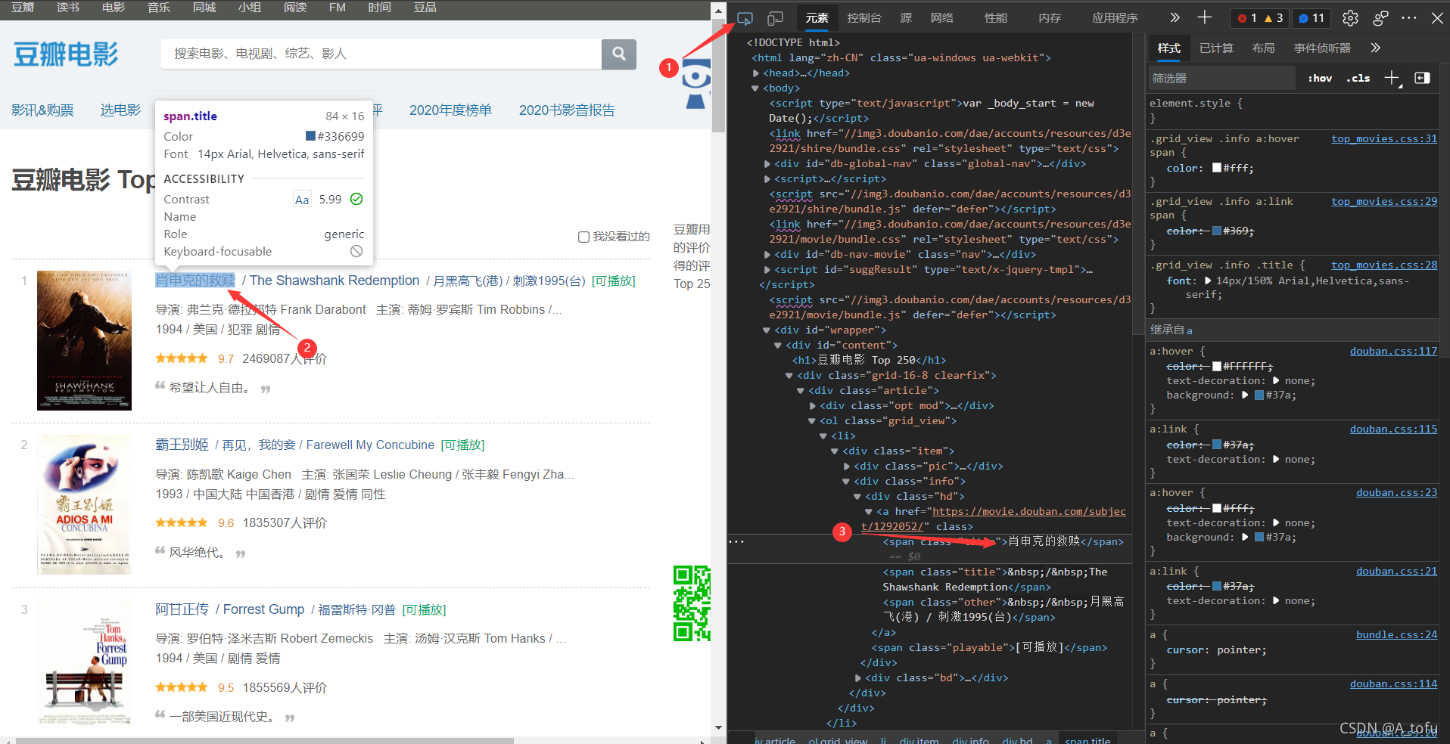The width and height of the screenshot is (1450, 744).
Task: Click the 阿甘正传 movie title link
Action: pyautogui.click(x=182, y=609)
